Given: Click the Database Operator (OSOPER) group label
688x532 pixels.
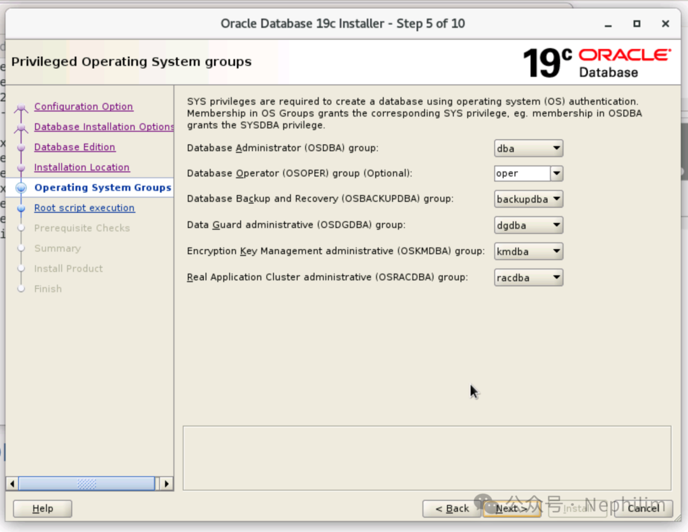Looking at the screenshot, I should coord(299,173).
